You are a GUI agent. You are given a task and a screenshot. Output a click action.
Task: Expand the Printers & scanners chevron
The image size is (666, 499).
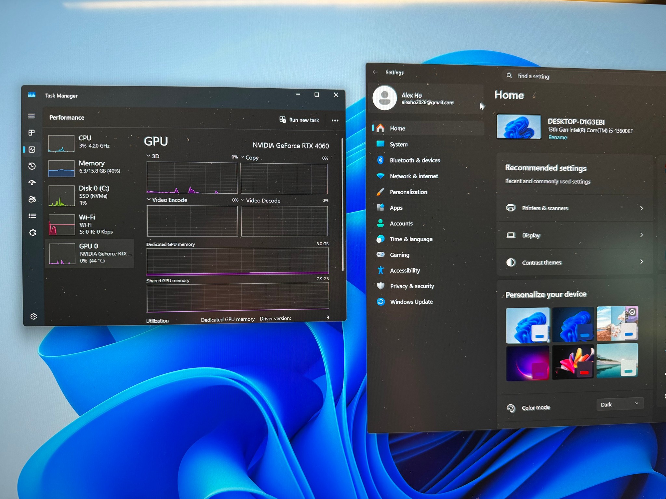[641, 208]
